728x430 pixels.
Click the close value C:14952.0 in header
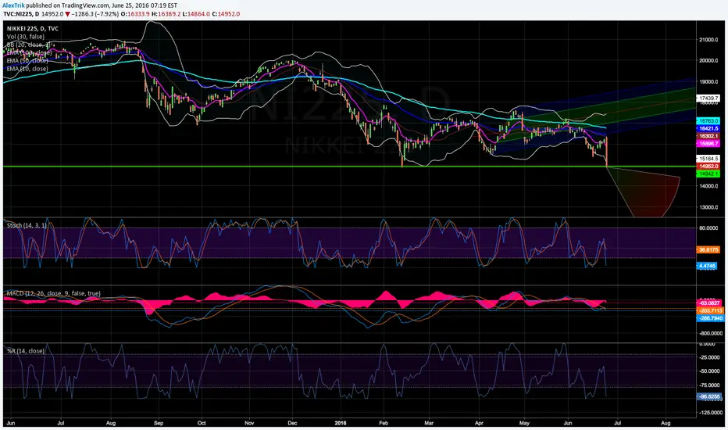pyautogui.click(x=226, y=14)
